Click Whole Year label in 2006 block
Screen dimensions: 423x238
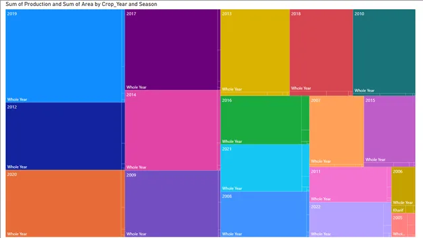point(403,202)
